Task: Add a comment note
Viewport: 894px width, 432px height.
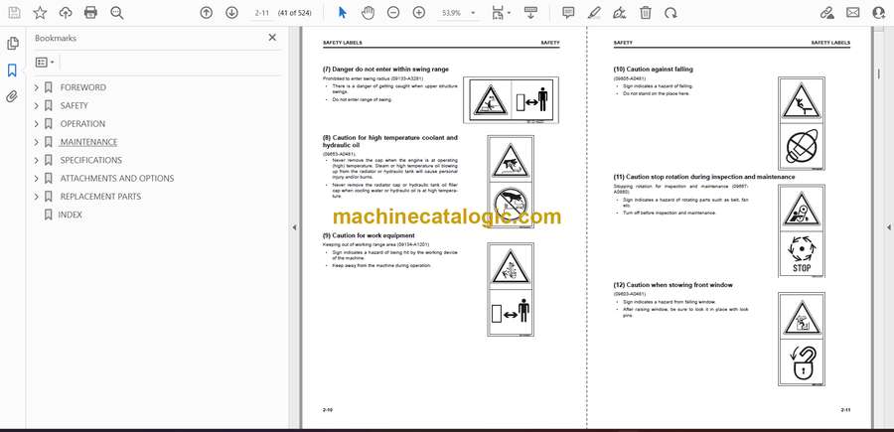Action: (x=568, y=13)
